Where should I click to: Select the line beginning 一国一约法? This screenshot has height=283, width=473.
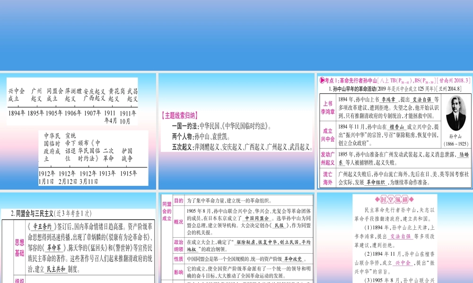click(x=222, y=126)
